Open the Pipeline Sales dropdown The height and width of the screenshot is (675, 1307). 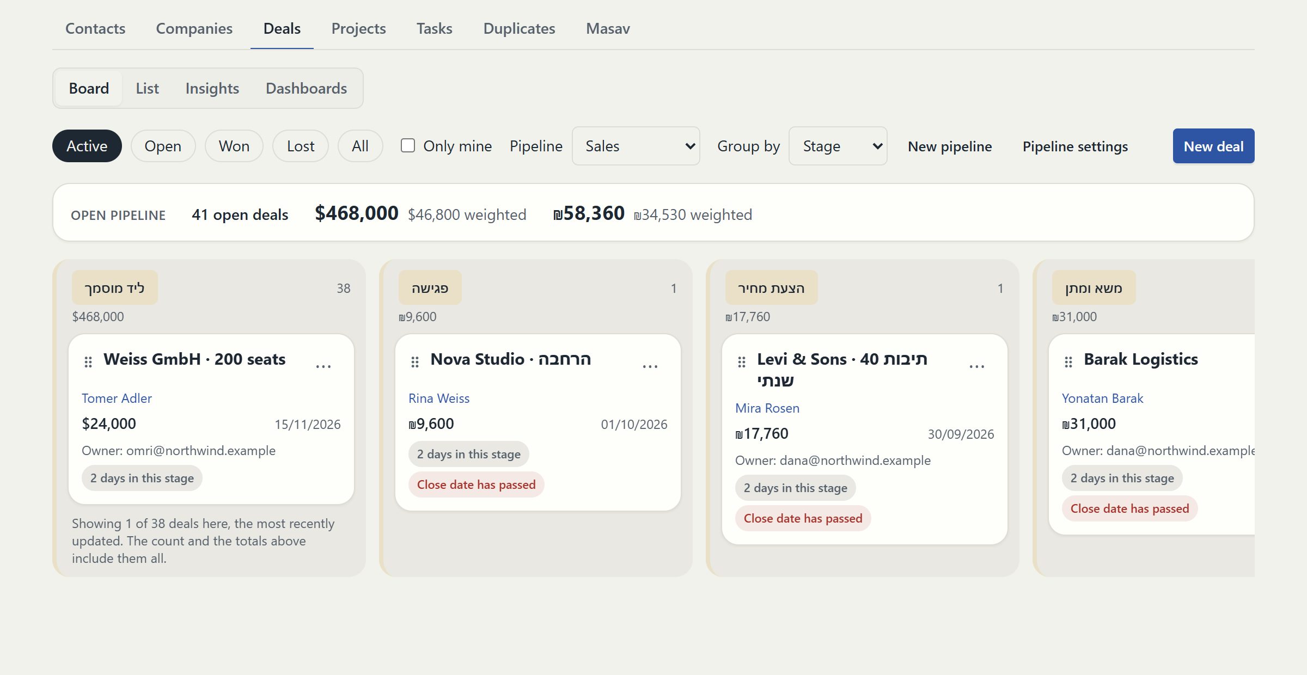636,146
